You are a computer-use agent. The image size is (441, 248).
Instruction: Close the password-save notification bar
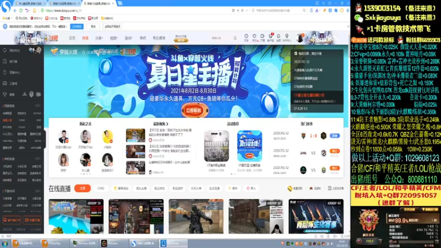[x=348, y=26]
